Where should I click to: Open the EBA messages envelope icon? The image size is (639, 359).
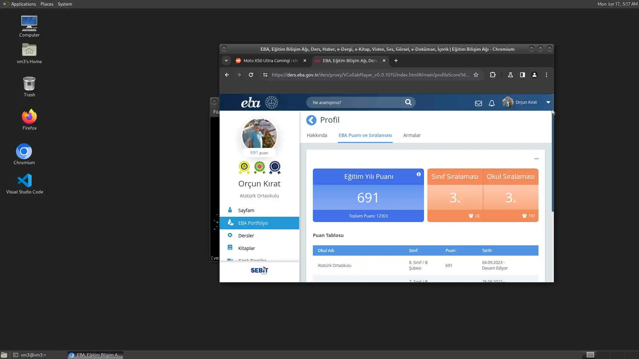(478, 103)
